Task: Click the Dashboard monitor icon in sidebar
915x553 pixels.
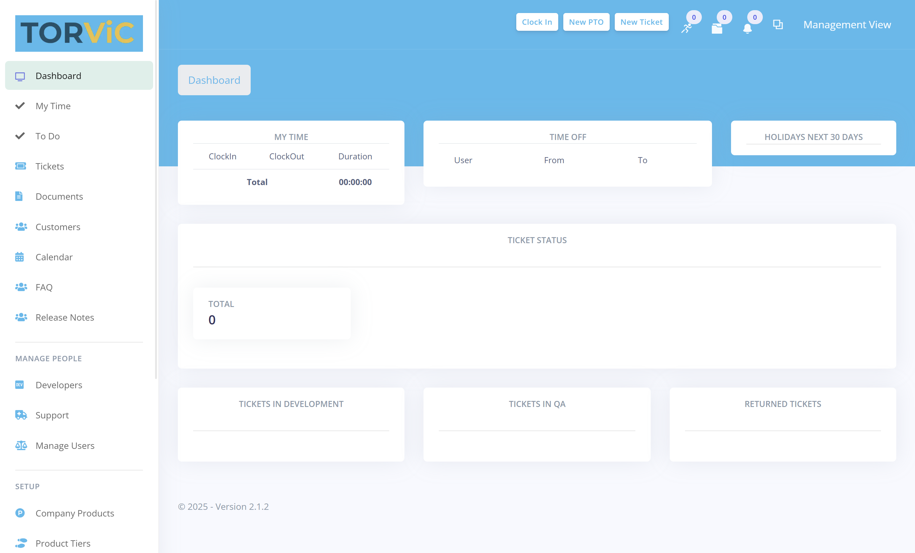Action: [20, 76]
